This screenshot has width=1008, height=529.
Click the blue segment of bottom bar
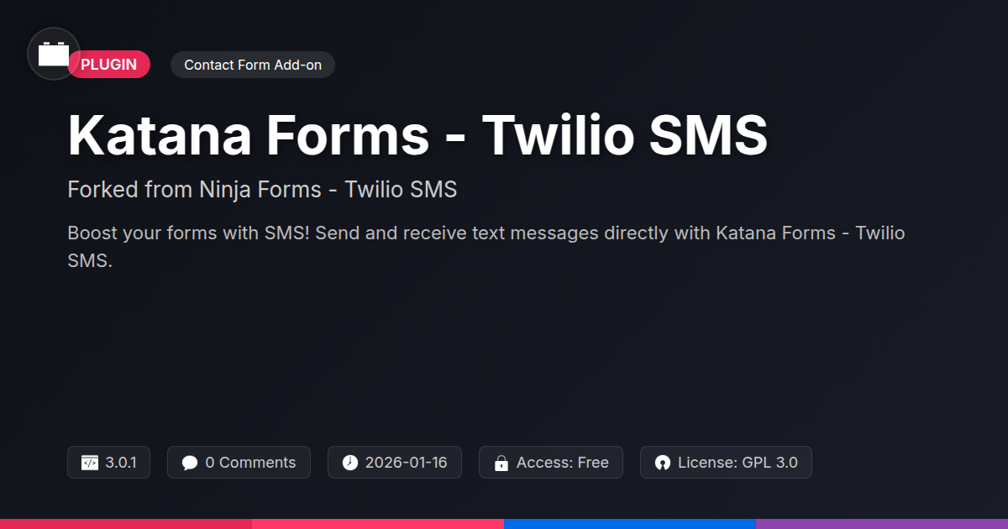click(630, 524)
